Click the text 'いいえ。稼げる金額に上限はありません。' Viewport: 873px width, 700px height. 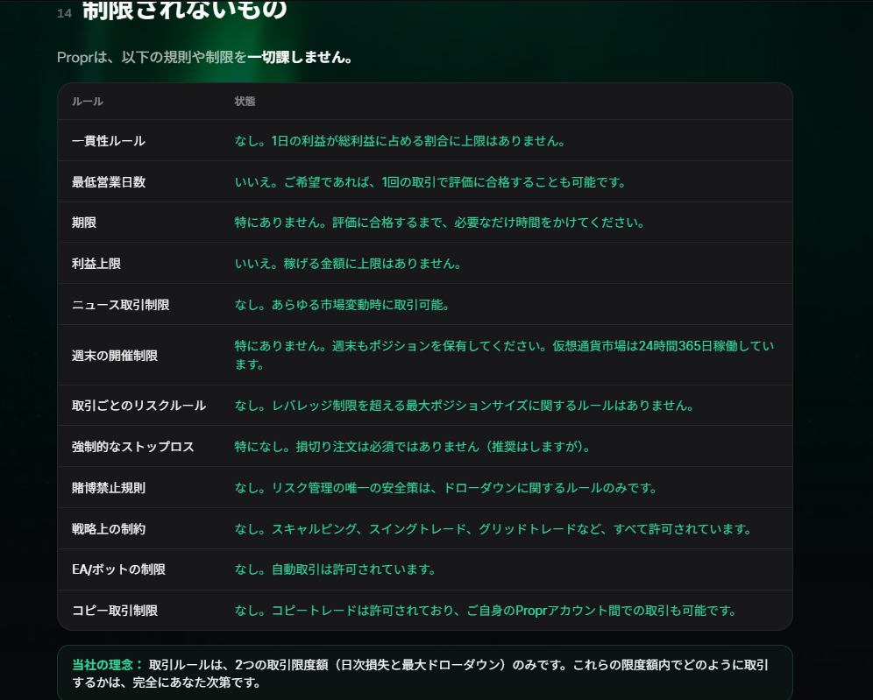pos(349,264)
